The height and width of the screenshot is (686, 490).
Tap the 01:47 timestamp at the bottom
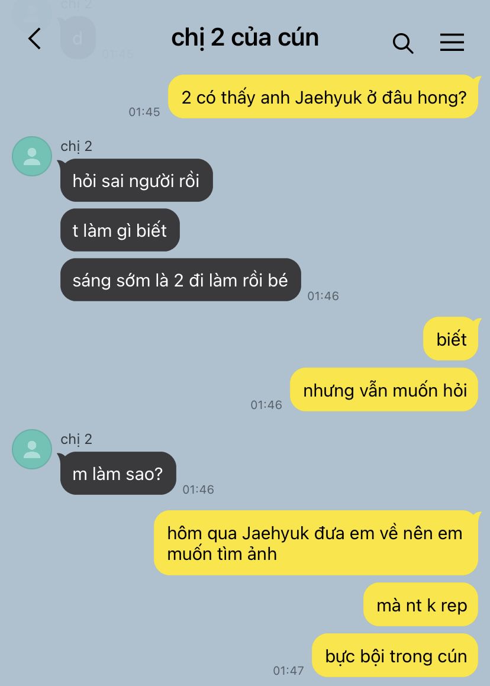coord(288,670)
